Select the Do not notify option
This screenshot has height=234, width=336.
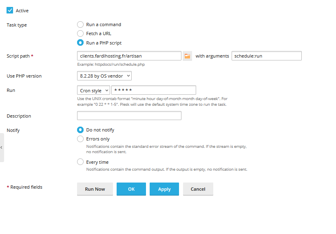[x=80, y=130]
